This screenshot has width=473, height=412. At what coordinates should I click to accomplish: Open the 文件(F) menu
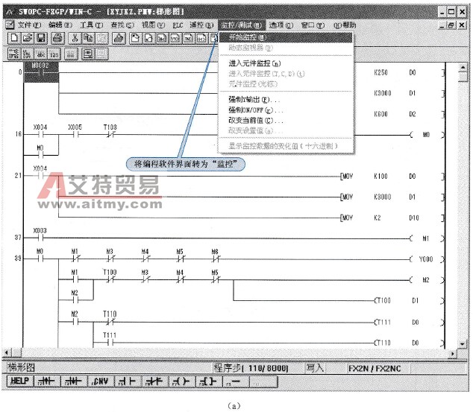tap(30, 25)
